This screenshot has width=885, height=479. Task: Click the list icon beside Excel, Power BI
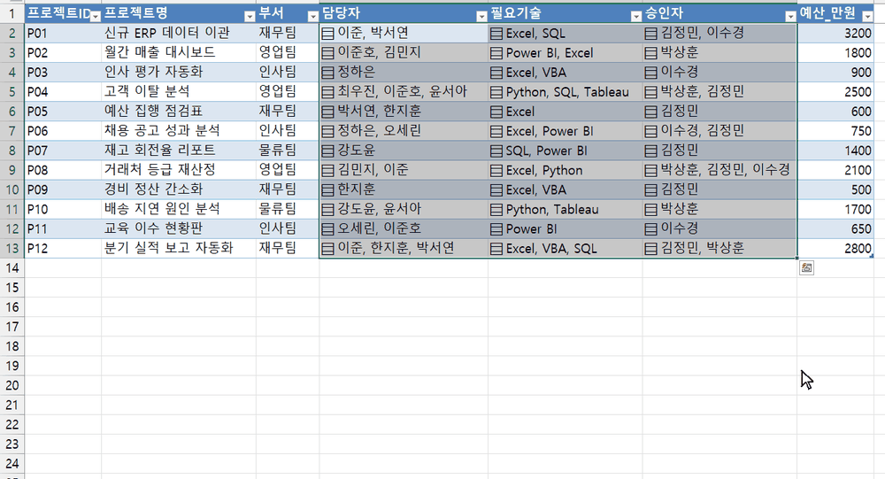pyautogui.click(x=496, y=131)
